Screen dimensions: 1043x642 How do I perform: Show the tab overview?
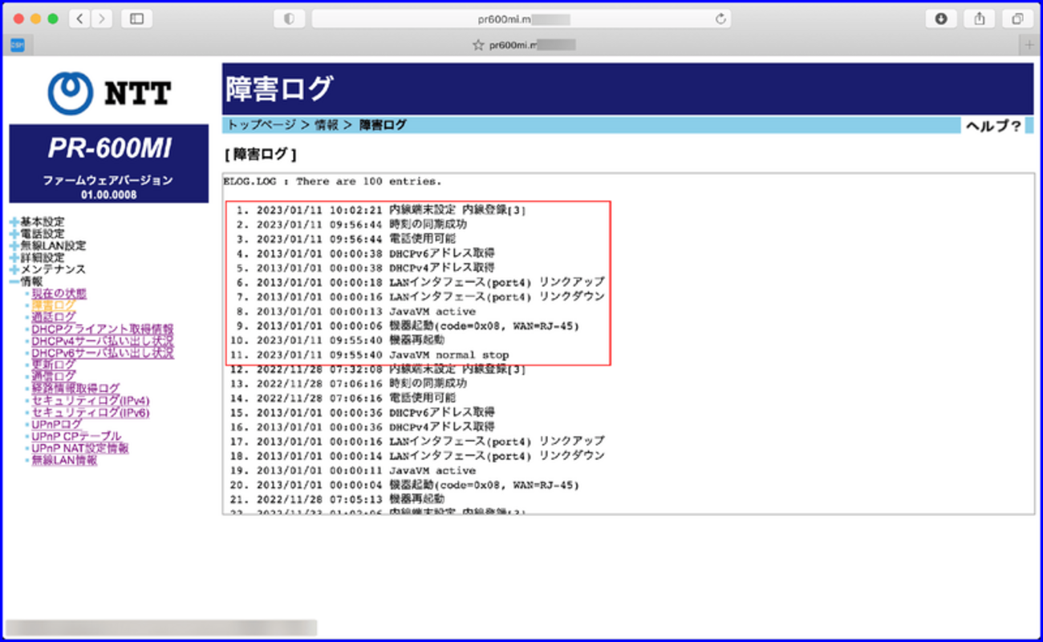pyautogui.click(x=1017, y=19)
